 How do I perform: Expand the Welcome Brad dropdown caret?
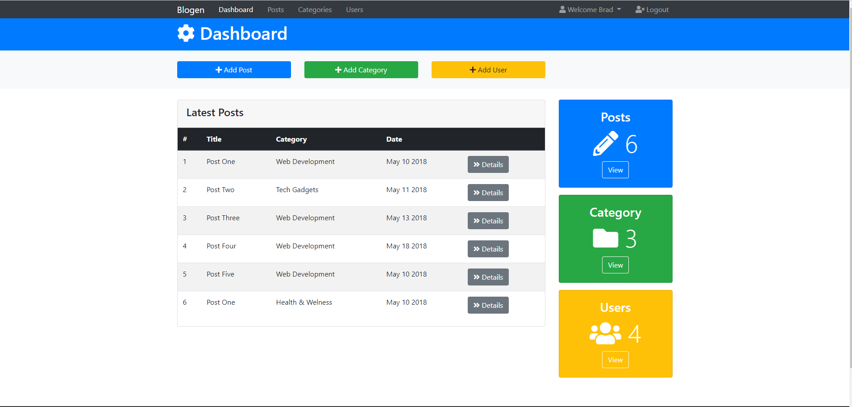(x=619, y=9)
